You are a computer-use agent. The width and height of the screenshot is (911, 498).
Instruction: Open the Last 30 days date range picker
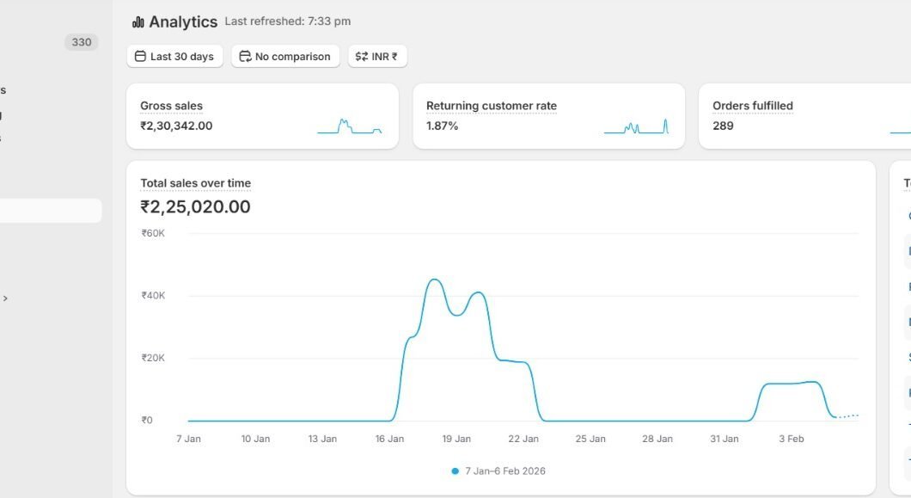point(174,56)
